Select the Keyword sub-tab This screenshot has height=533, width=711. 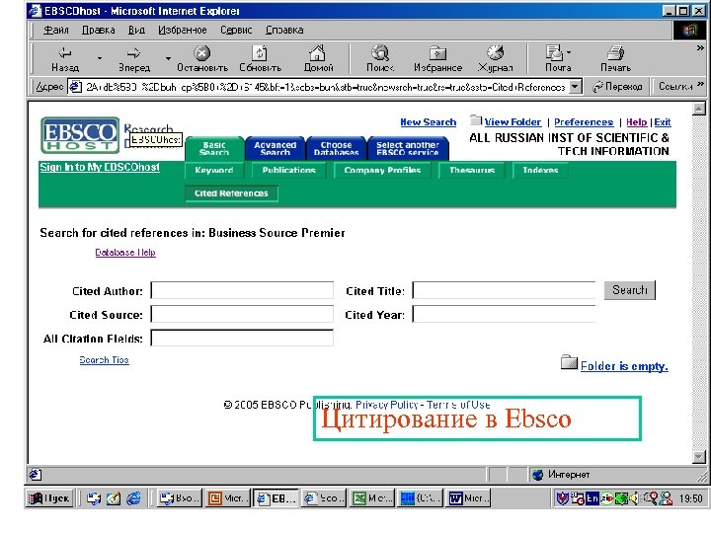[214, 171]
